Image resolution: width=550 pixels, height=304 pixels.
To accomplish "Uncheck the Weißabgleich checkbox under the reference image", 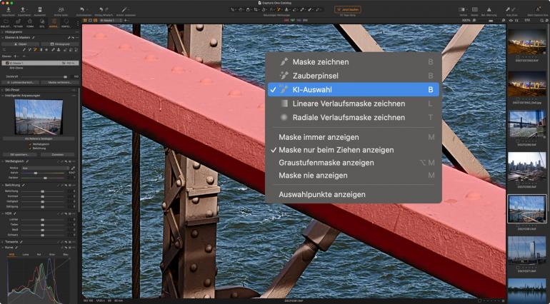I will pos(30,144).
